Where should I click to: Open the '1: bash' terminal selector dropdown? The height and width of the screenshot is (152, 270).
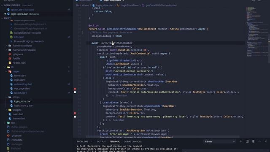pyautogui.click(x=219, y=141)
